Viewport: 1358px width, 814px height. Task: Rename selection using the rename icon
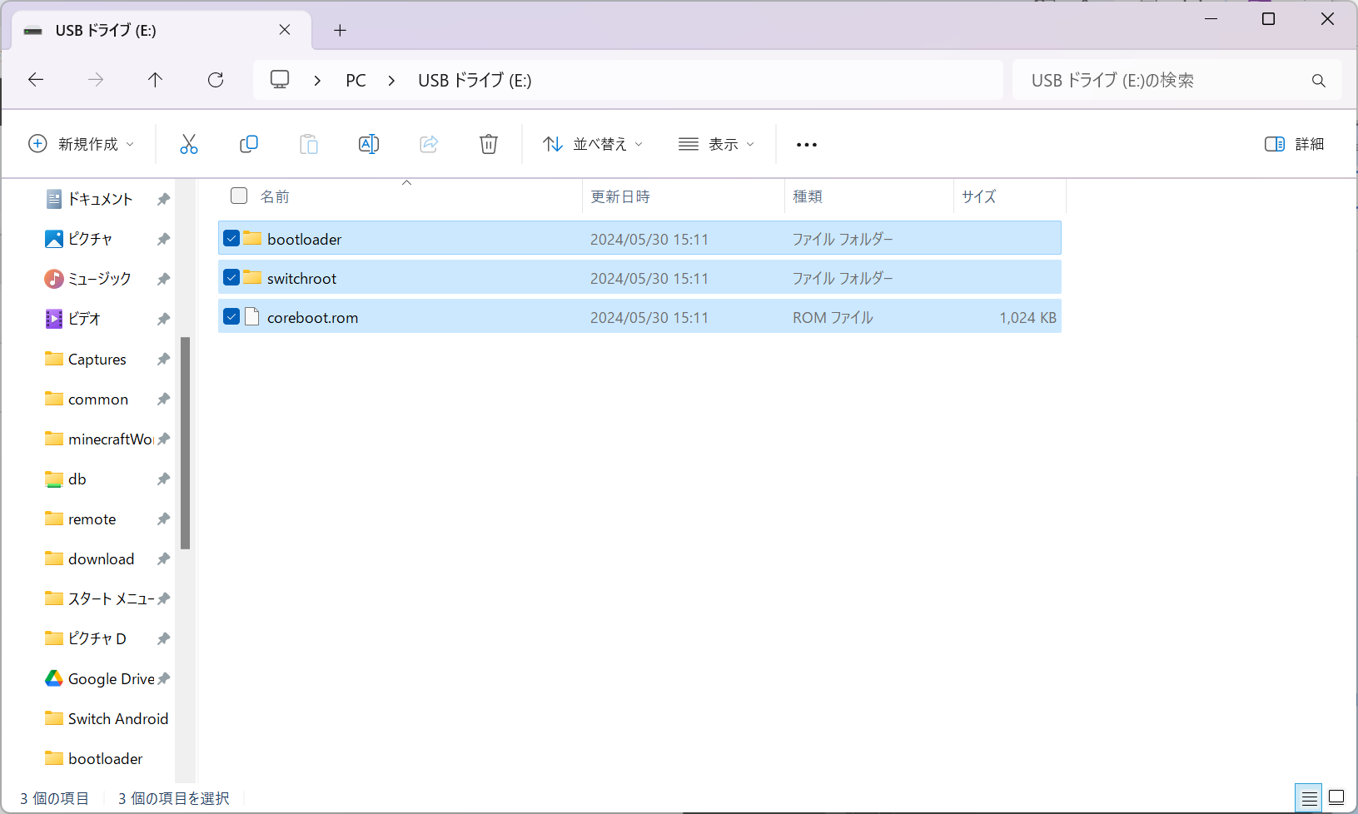point(369,144)
